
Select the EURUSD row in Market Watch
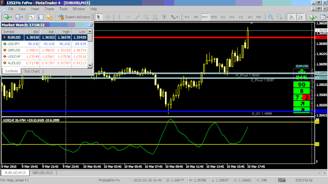(x=44, y=37)
